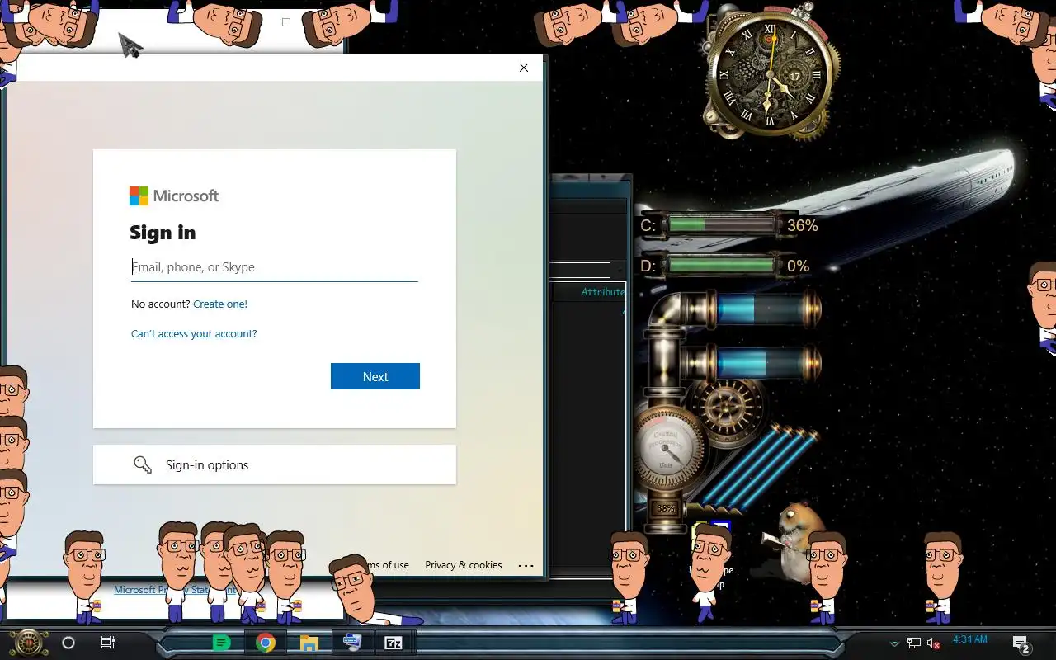Viewport: 1056px width, 660px height.
Task: Open Sign-in options
Action: coord(275,464)
